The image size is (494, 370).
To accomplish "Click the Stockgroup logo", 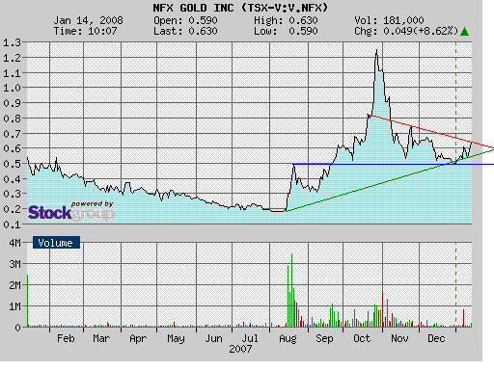I will [x=71, y=213].
